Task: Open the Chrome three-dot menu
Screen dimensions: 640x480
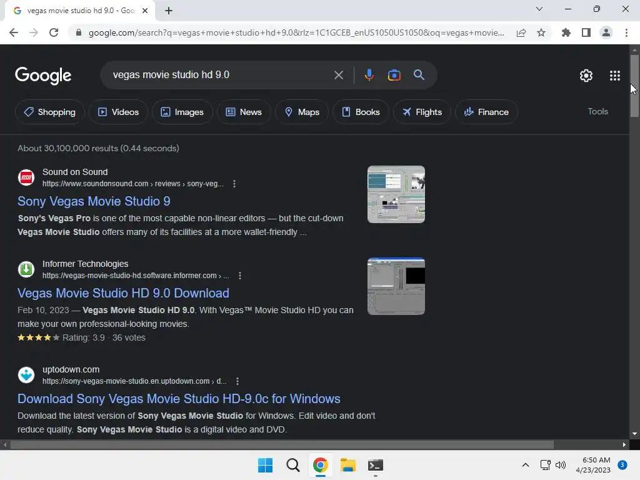Action: tap(626, 32)
